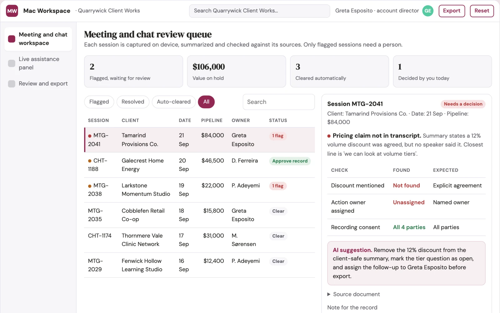Open session MTG-2029 row
Viewport: 500px width, 313px height.
[199, 265]
